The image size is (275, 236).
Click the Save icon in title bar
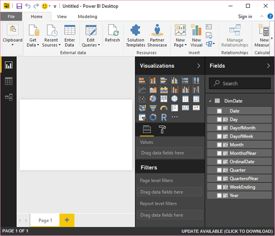(19, 6)
